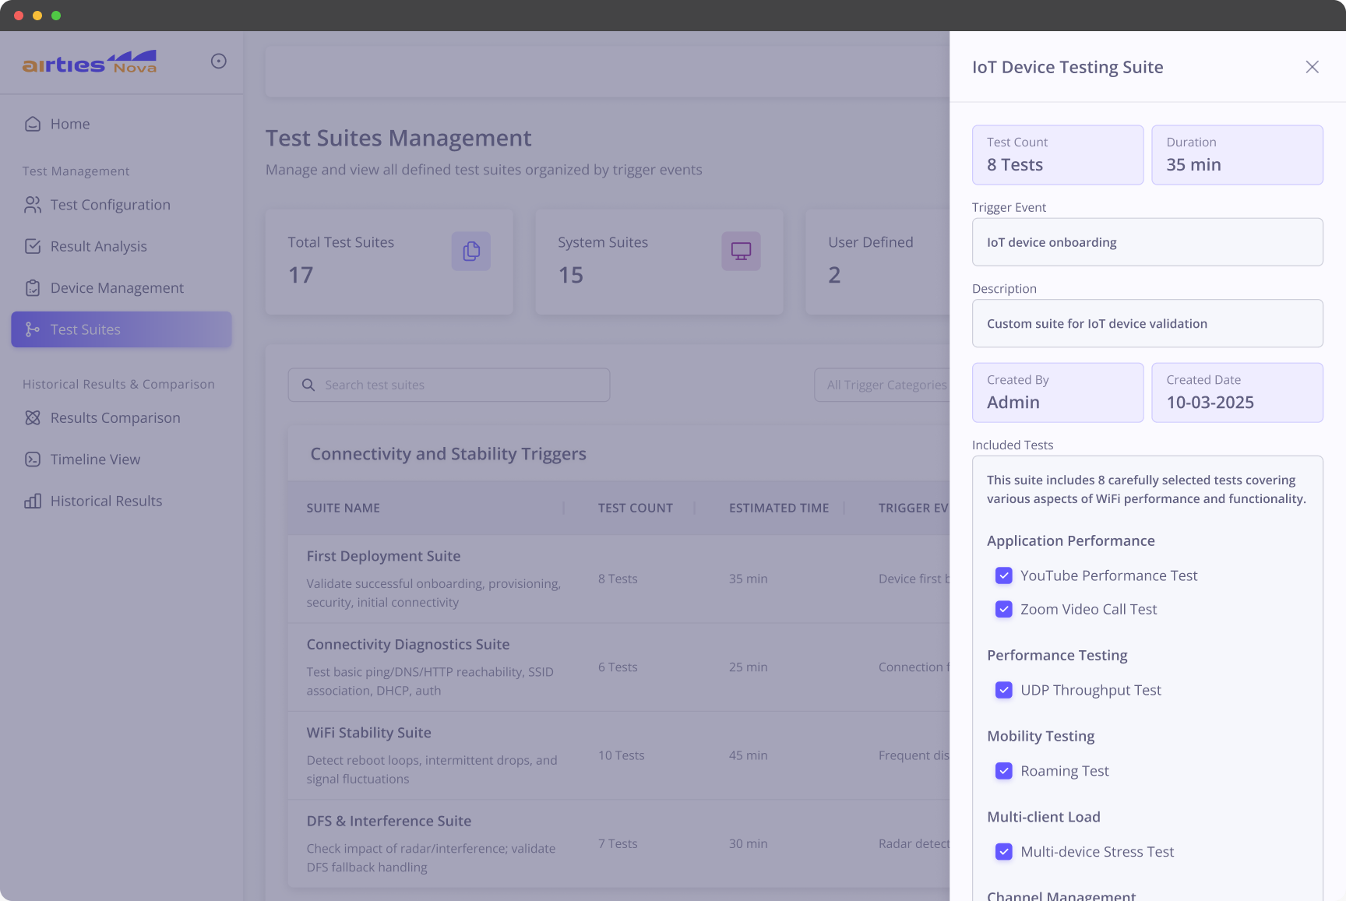Click the Total Test Suites copy icon

coord(471,251)
